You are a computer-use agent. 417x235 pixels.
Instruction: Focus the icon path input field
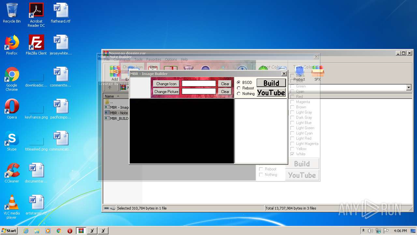[199, 84]
